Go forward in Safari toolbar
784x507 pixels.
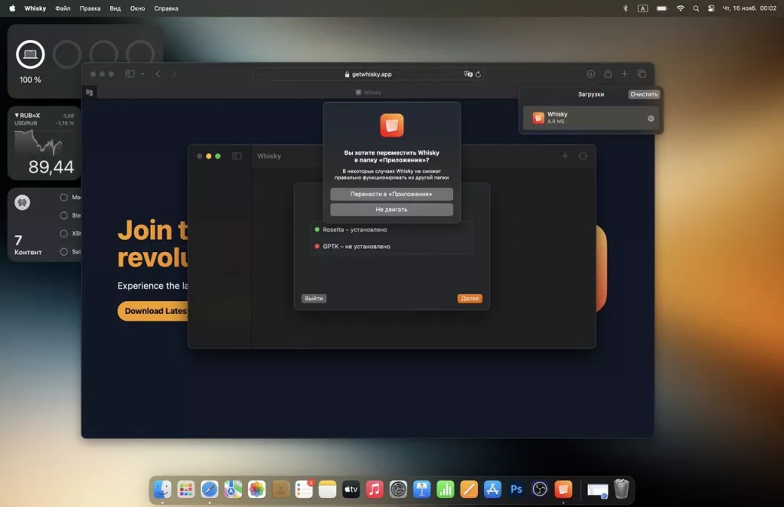click(x=174, y=74)
